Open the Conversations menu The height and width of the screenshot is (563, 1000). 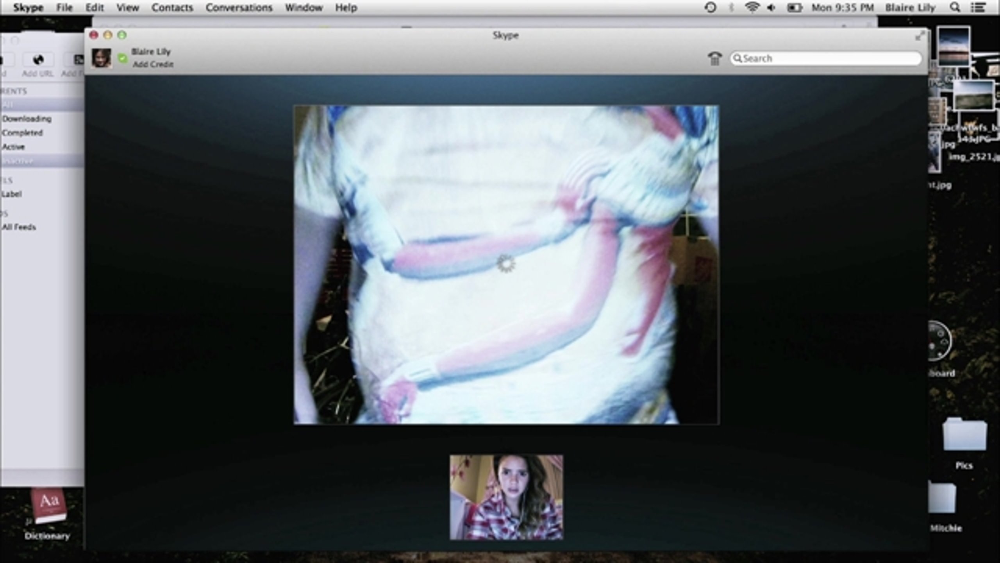pyautogui.click(x=239, y=7)
